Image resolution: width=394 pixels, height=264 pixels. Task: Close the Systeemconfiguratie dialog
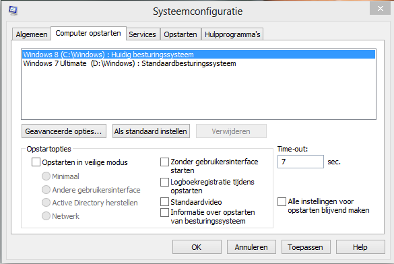(380, 9)
